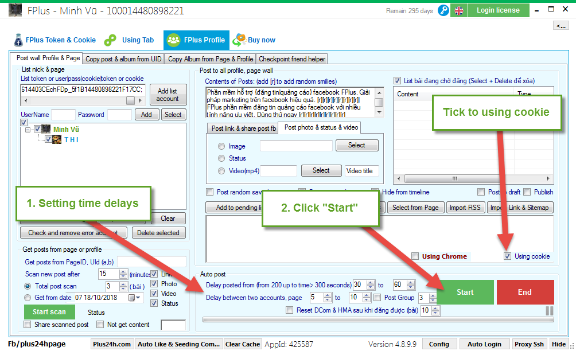Click the UK flag language icon
The height and width of the screenshot is (351, 576).
[x=459, y=11]
